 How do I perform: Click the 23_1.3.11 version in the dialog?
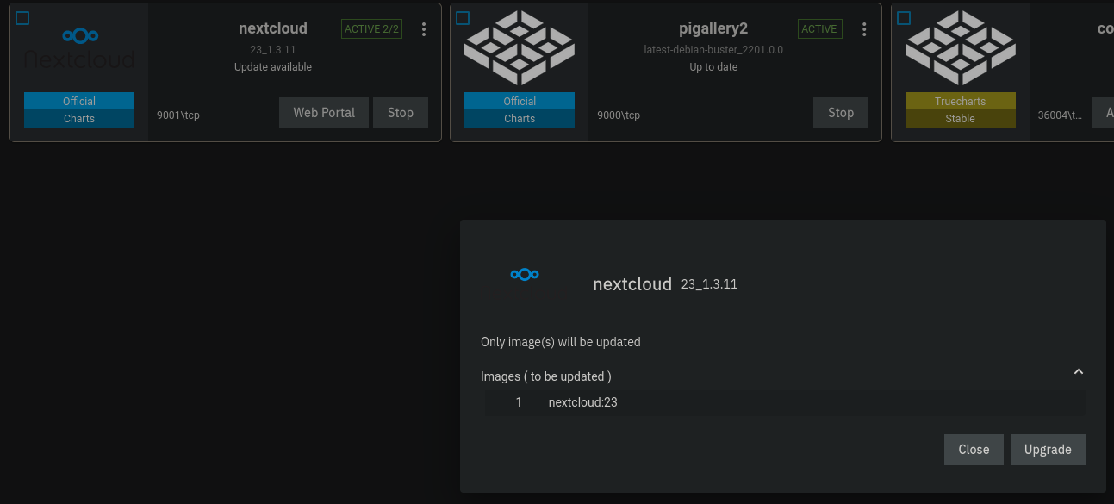[709, 284]
